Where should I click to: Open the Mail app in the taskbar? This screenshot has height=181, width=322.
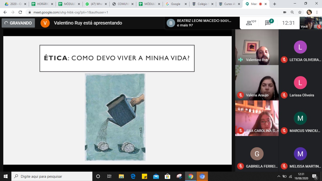click(156, 176)
